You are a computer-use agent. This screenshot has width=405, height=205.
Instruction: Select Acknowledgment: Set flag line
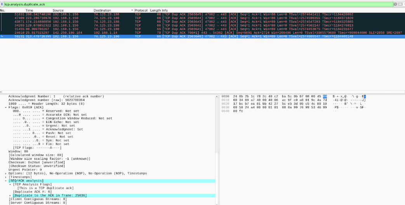coord(48,129)
